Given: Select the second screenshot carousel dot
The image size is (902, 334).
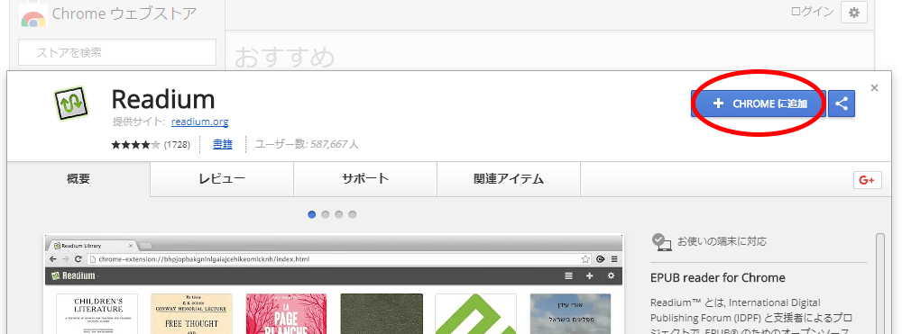Looking at the screenshot, I should (326, 214).
